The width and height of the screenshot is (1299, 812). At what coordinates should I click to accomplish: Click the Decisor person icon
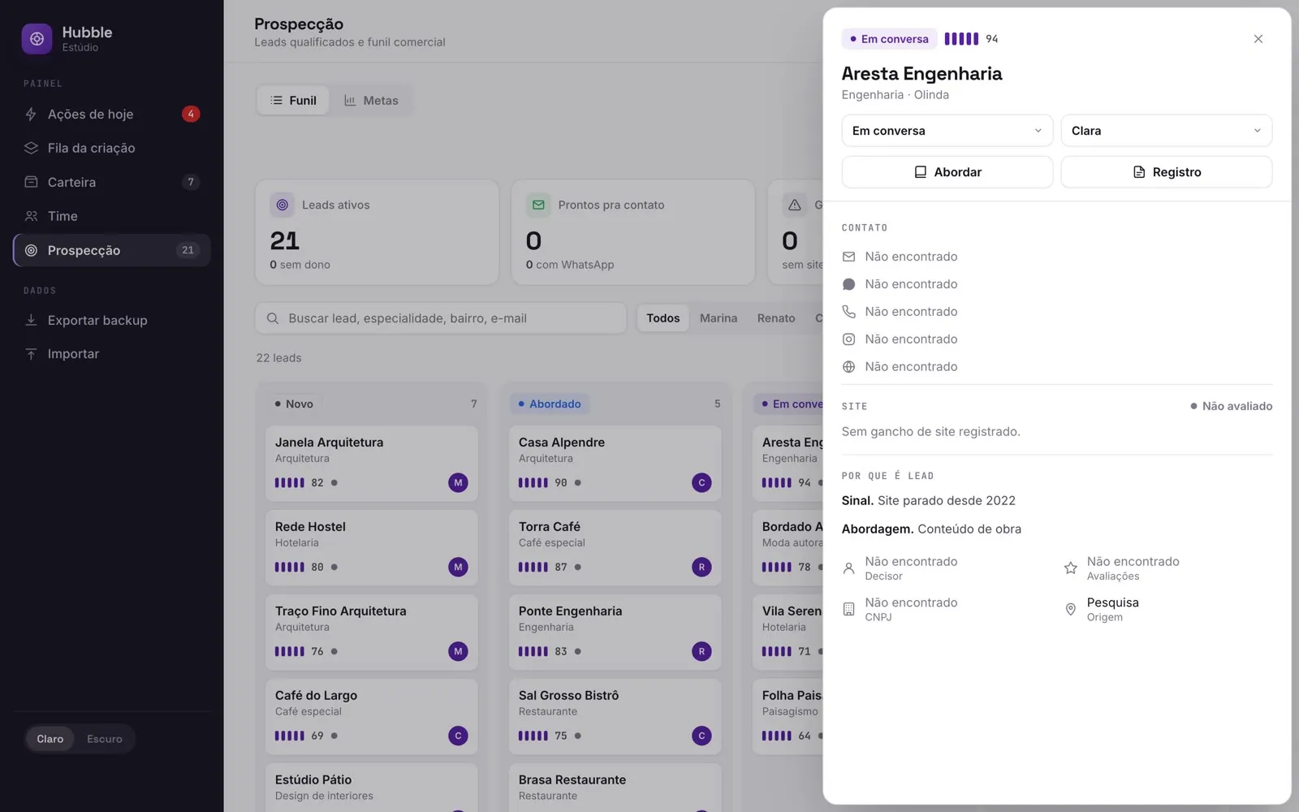848,568
